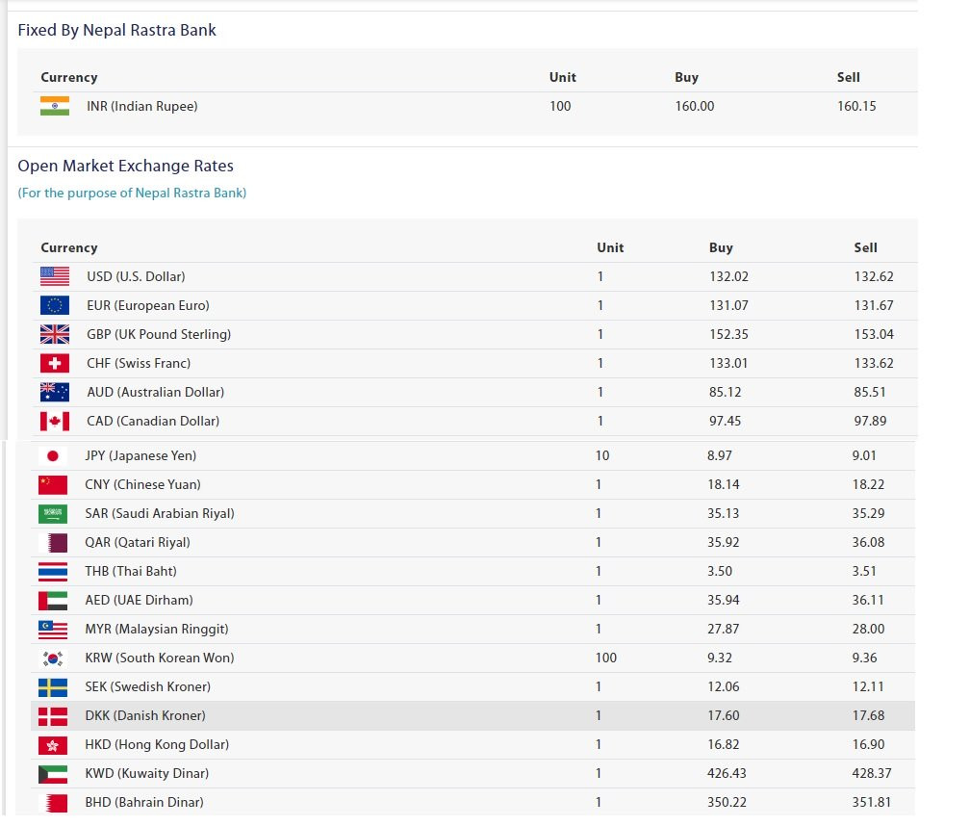
Task: Click the Danish flag icon
Action: click(x=53, y=716)
